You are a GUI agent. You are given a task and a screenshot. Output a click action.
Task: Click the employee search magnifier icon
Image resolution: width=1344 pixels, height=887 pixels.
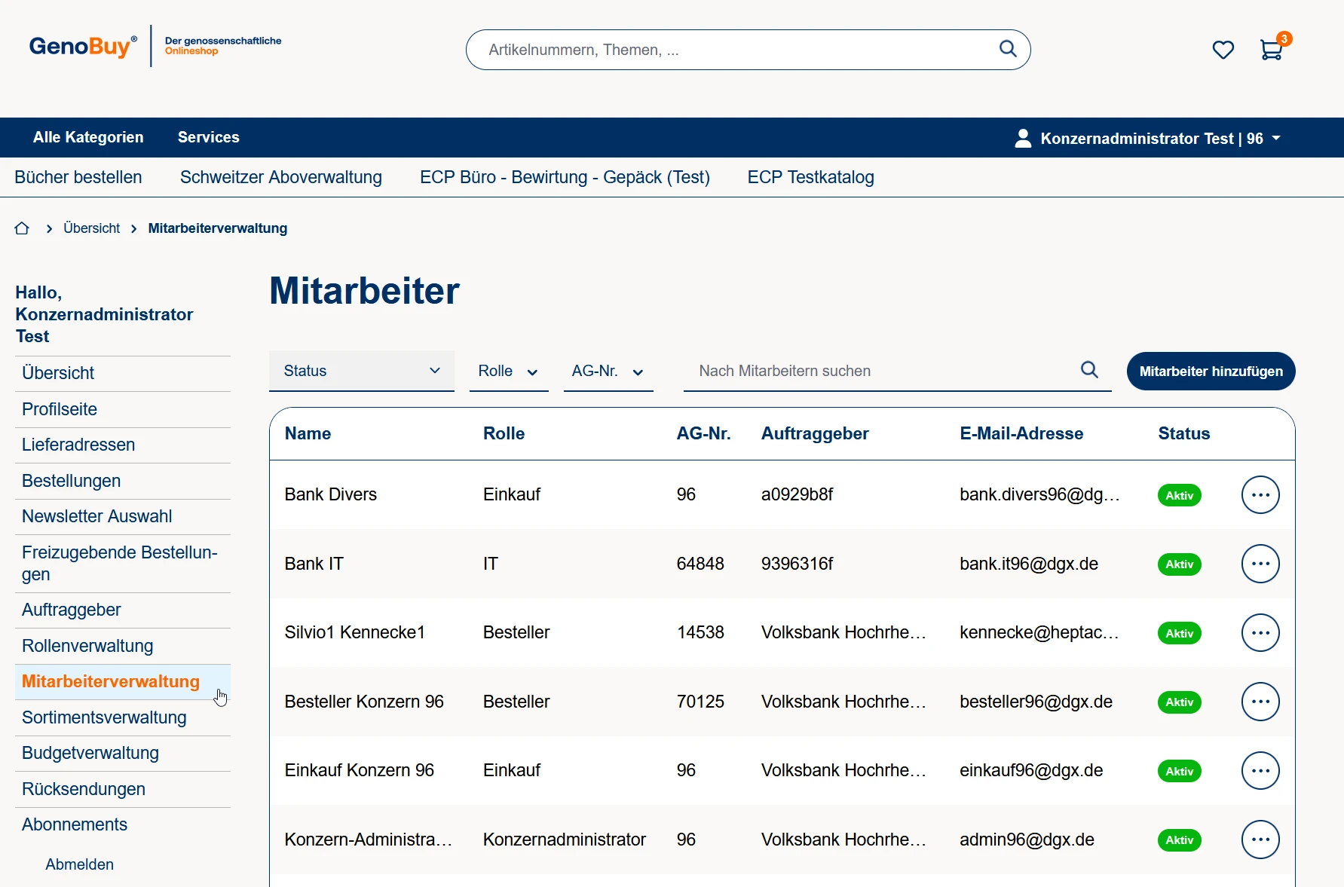tap(1089, 370)
